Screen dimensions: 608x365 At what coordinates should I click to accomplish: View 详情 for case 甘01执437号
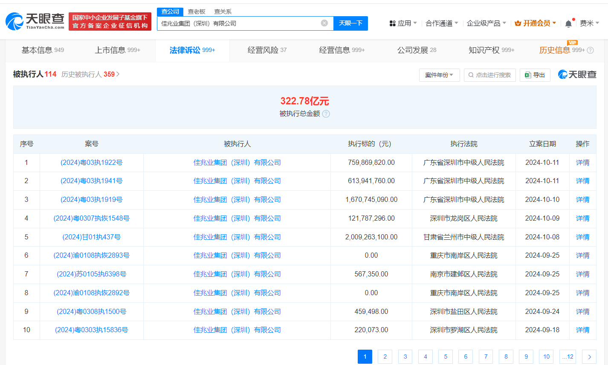(582, 237)
